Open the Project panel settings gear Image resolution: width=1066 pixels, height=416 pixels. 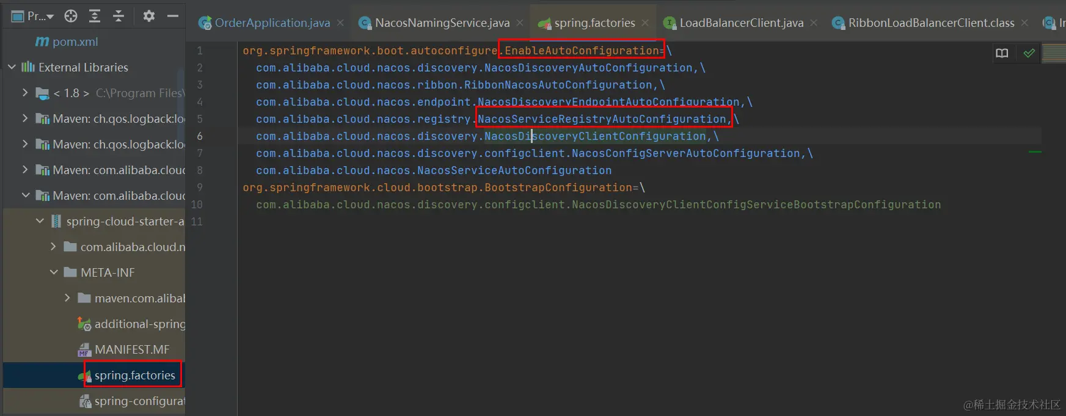pyautogui.click(x=149, y=16)
